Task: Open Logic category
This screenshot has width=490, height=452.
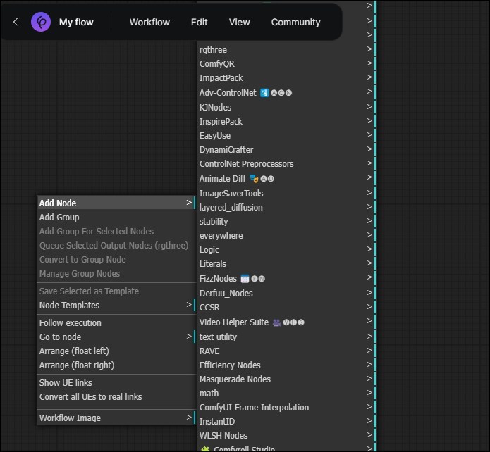Action: (x=286, y=249)
